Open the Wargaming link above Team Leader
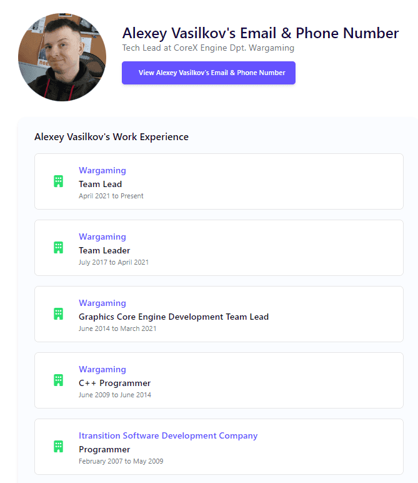 tap(102, 237)
